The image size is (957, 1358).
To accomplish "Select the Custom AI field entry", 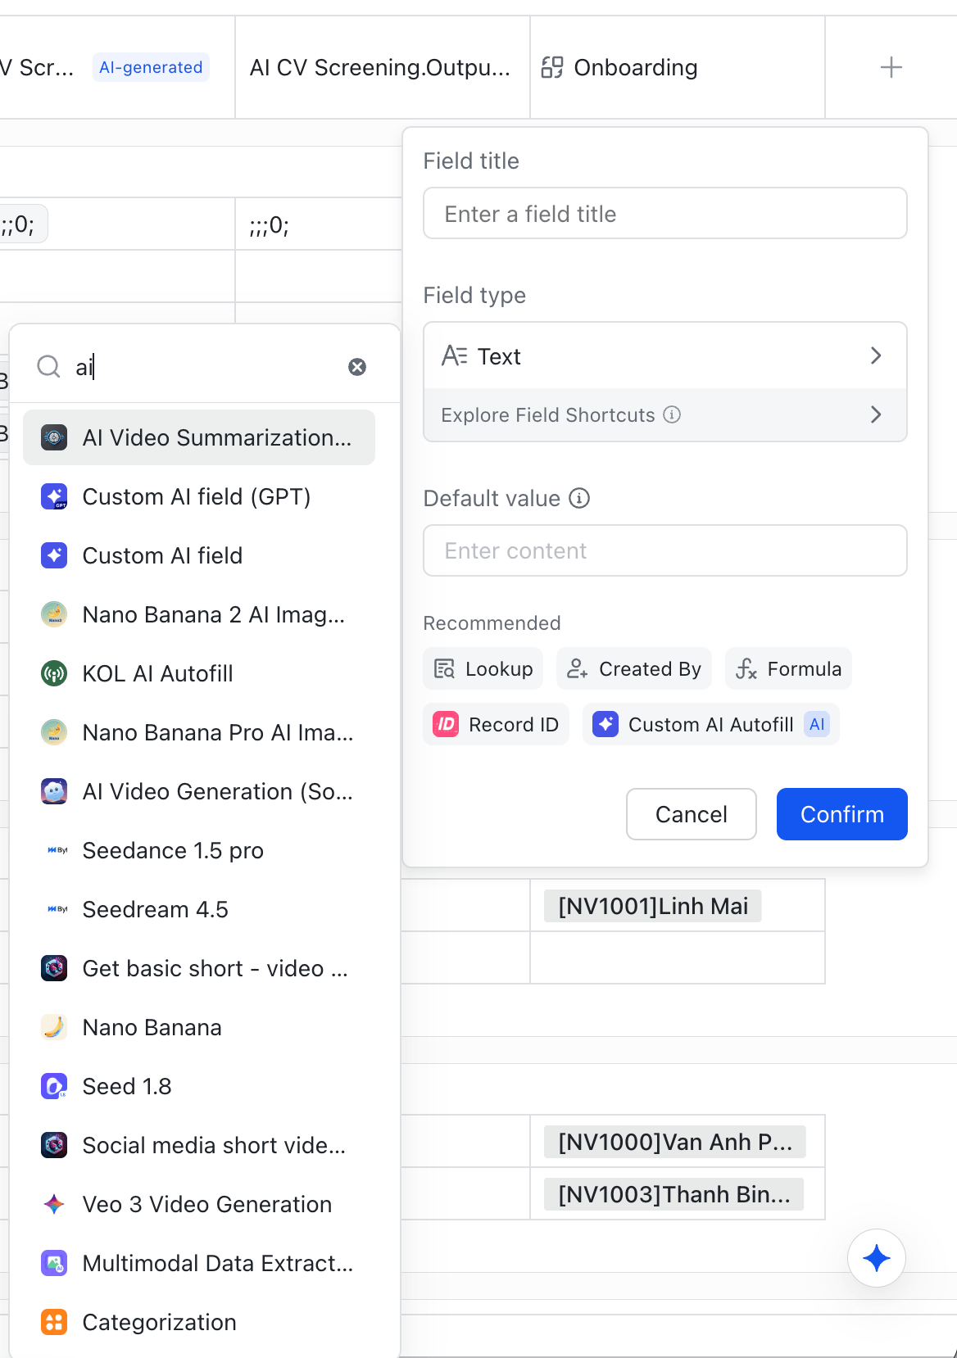I will pos(199,555).
